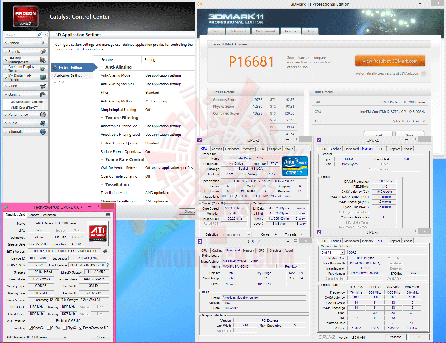Enable the PhysX checkbox in GPU-Z

click(65, 328)
